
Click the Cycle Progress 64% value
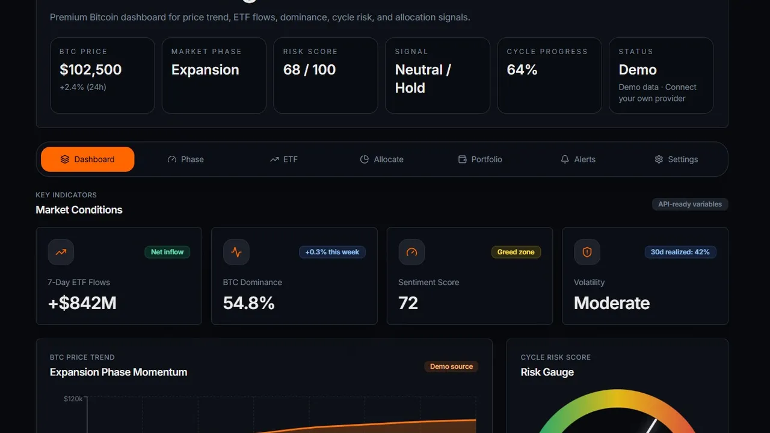point(522,70)
